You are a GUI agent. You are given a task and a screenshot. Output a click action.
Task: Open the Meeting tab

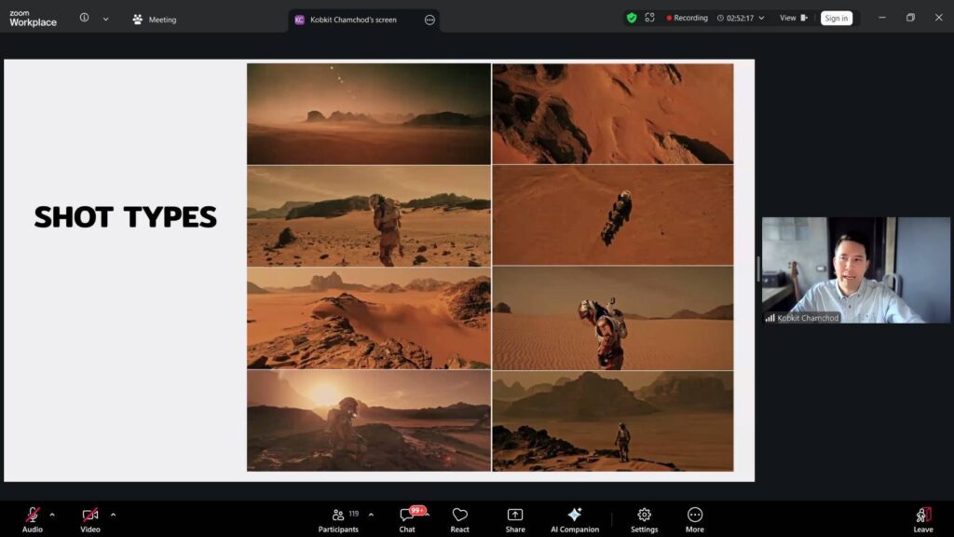point(155,20)
